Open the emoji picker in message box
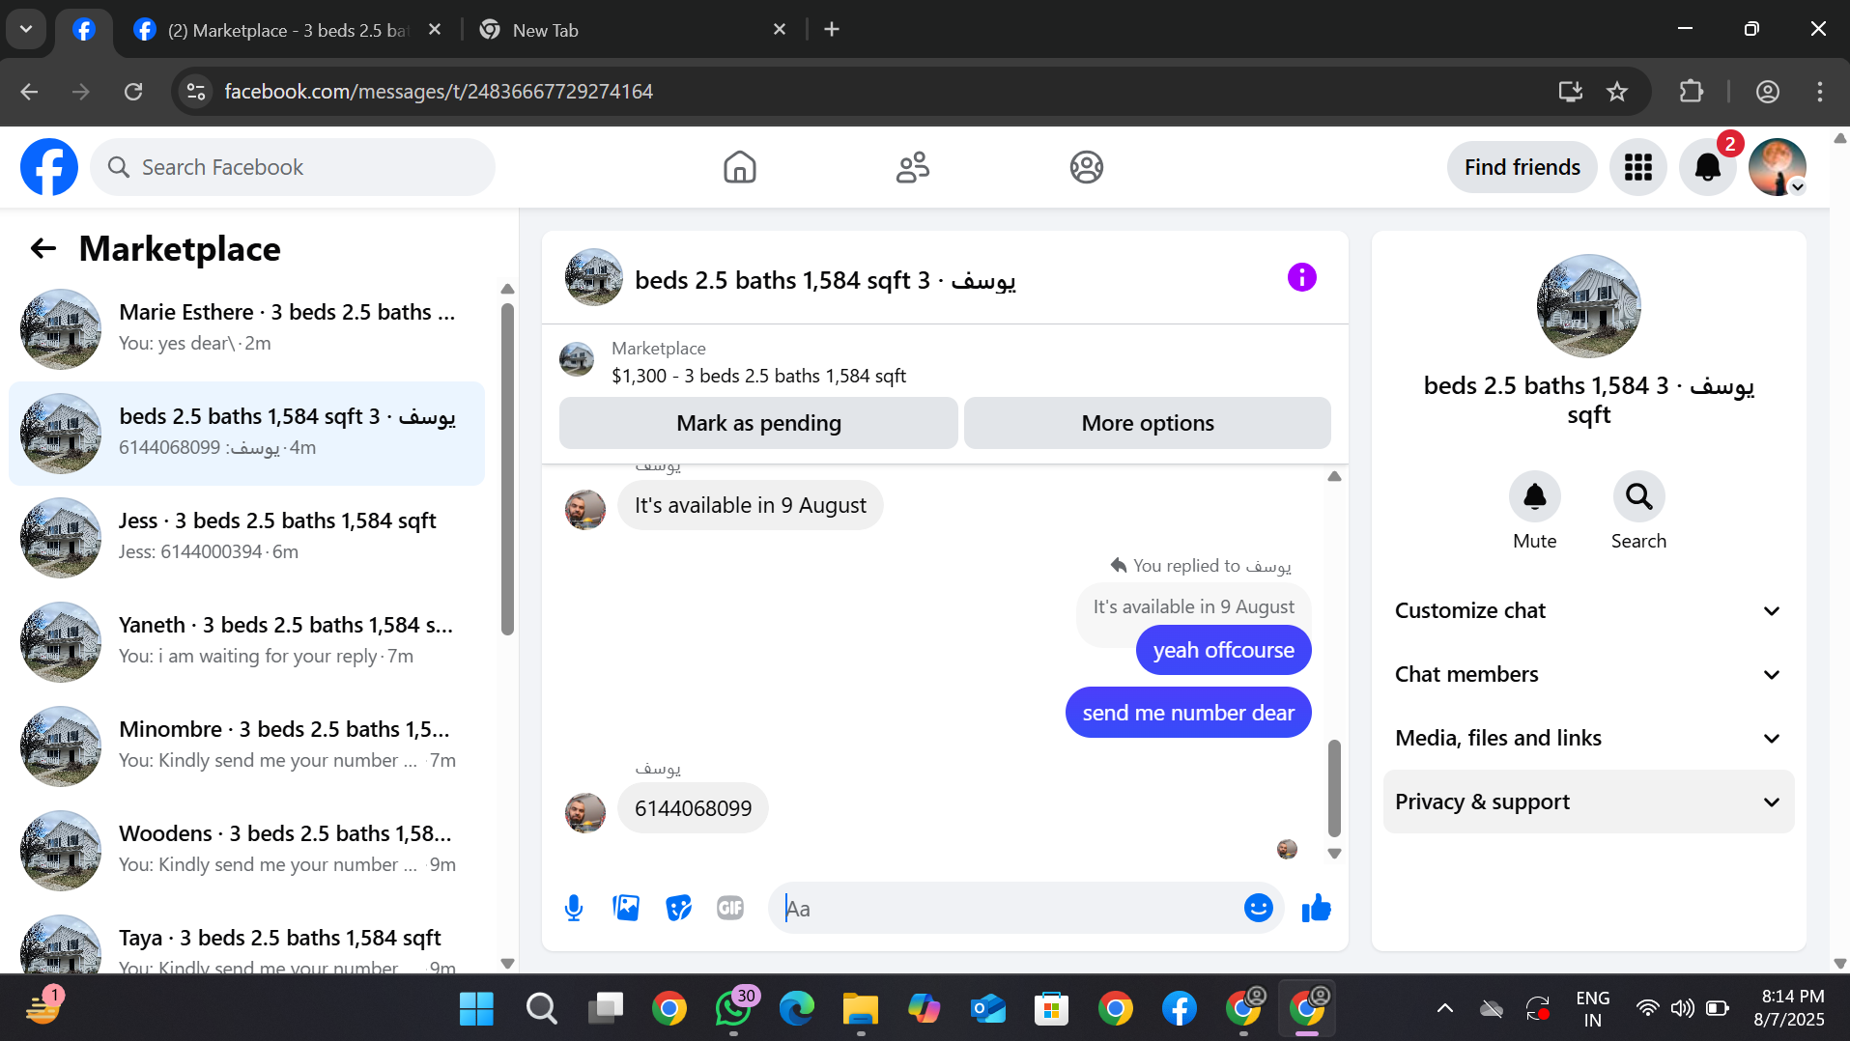The width and height of the screenshot is (1850, 1041). click(x=1258, y=908)
